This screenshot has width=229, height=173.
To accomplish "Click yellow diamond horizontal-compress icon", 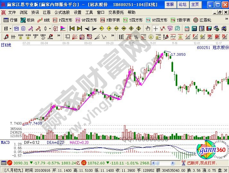I will coord(124,29).
